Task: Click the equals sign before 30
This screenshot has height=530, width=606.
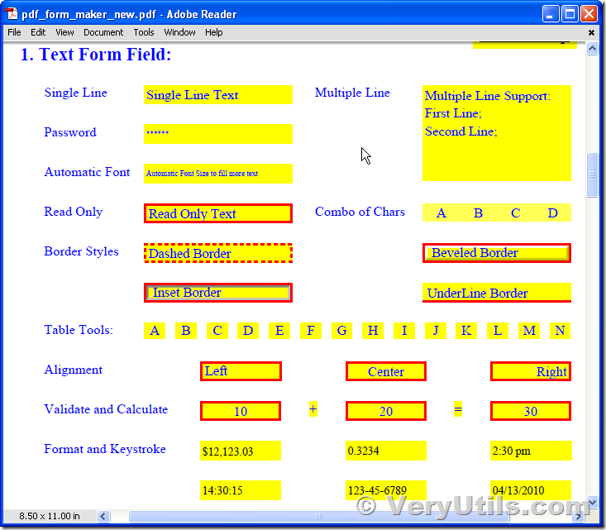Action: pyautogui.click(x=458, y=409)
